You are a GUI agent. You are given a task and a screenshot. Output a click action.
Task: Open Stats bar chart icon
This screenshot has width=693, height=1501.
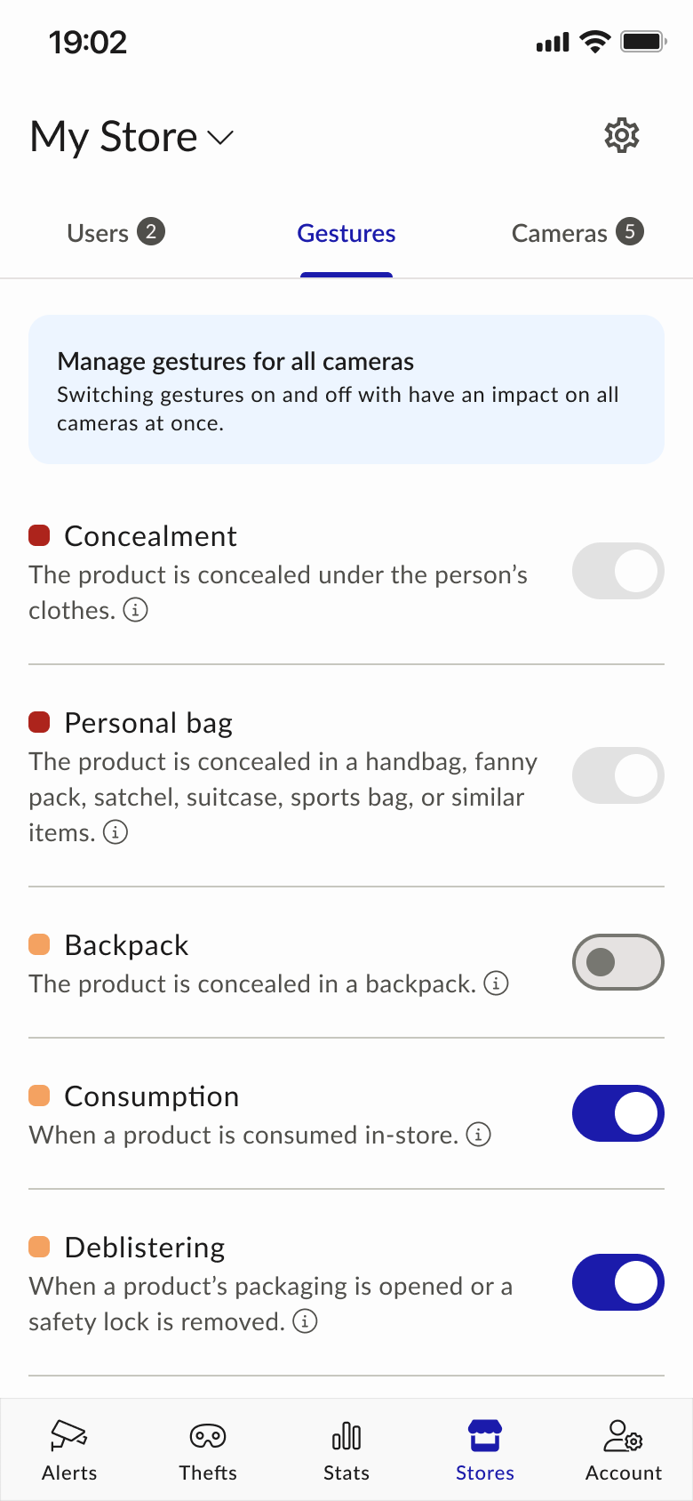(x=346, y=1435)
